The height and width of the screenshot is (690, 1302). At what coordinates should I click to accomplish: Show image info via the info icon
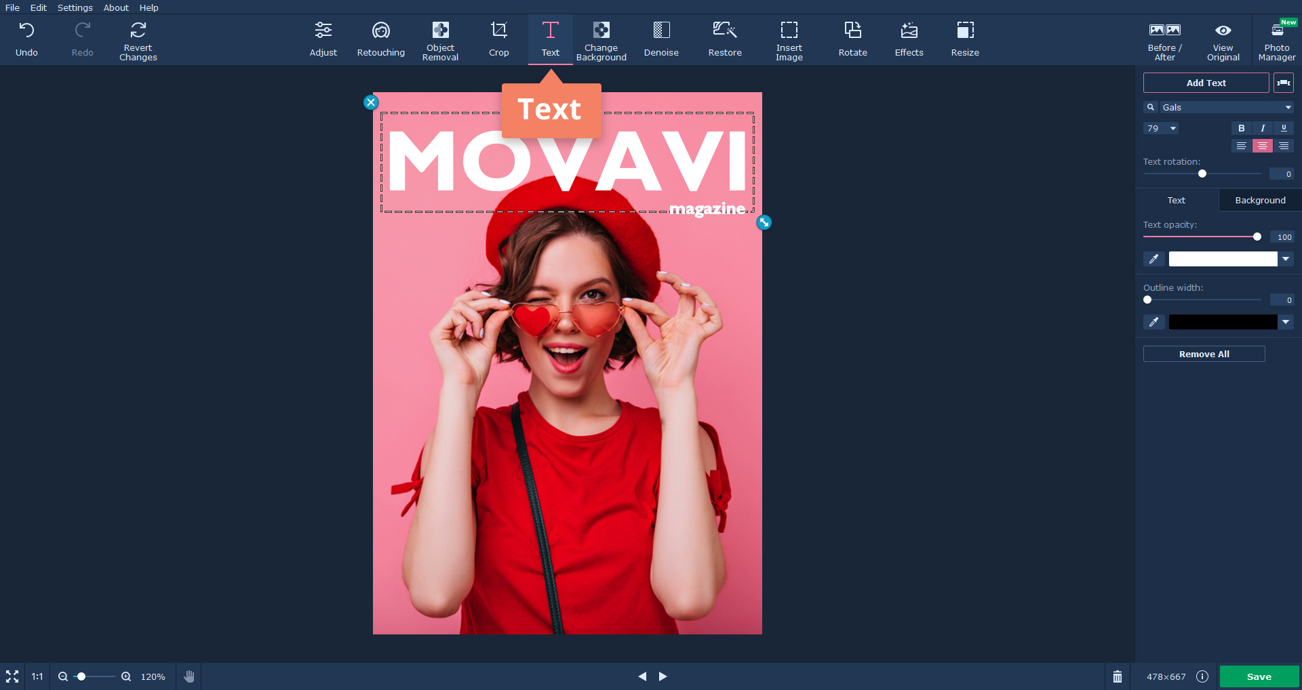(1202, 676)
